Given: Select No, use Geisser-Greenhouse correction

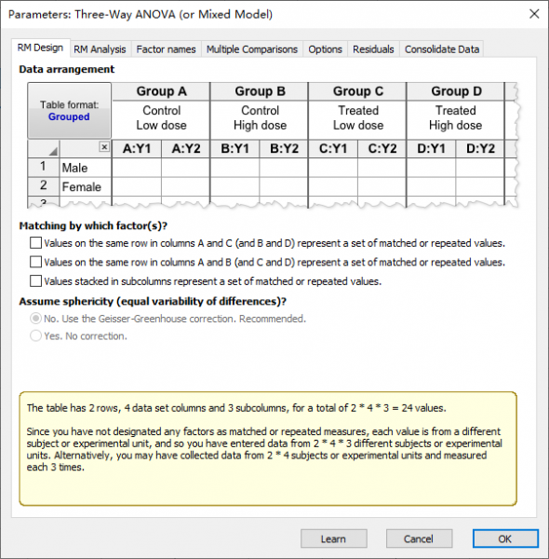Looking at the screenshot, I should click(35, 319).
